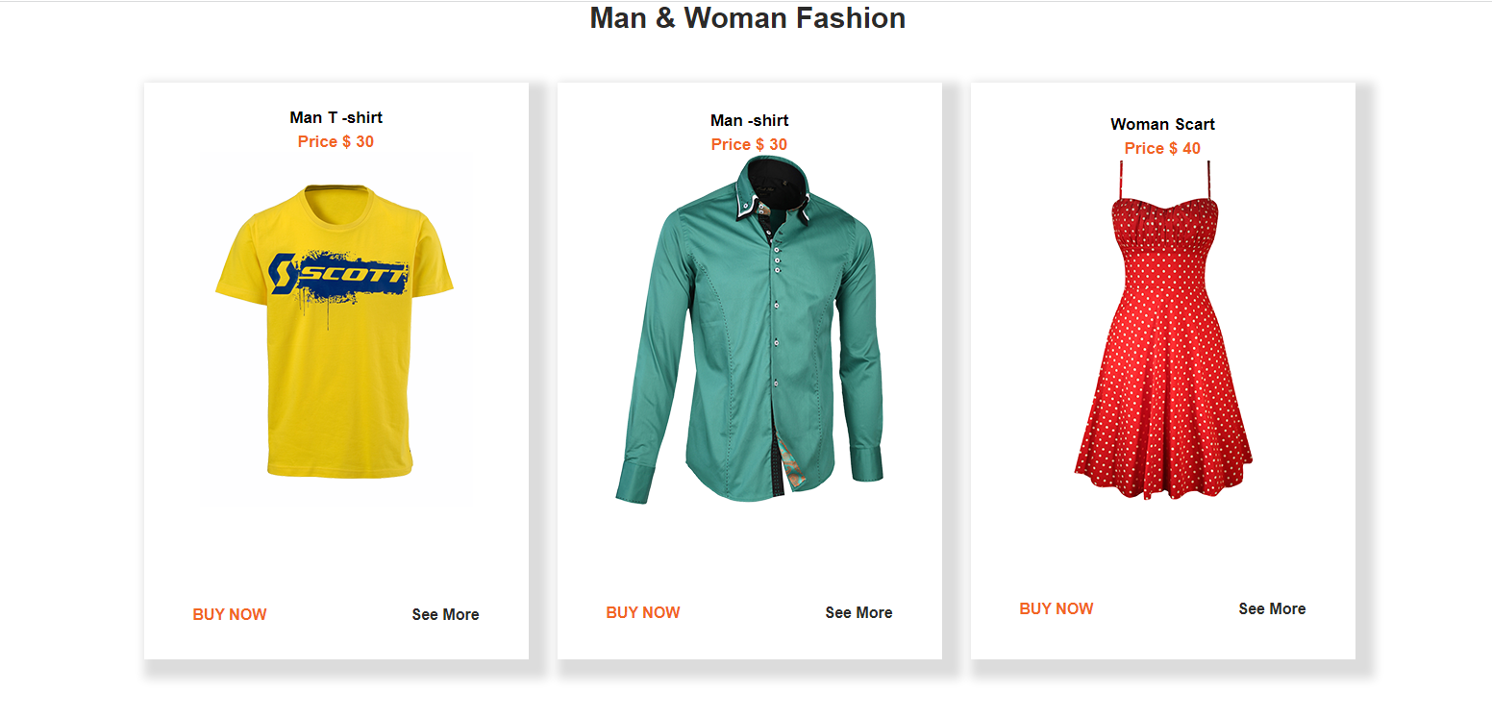
Task: Click the Price $ 30 label on the shirt card
Action: pyautogui.click(x=748, y=144)
